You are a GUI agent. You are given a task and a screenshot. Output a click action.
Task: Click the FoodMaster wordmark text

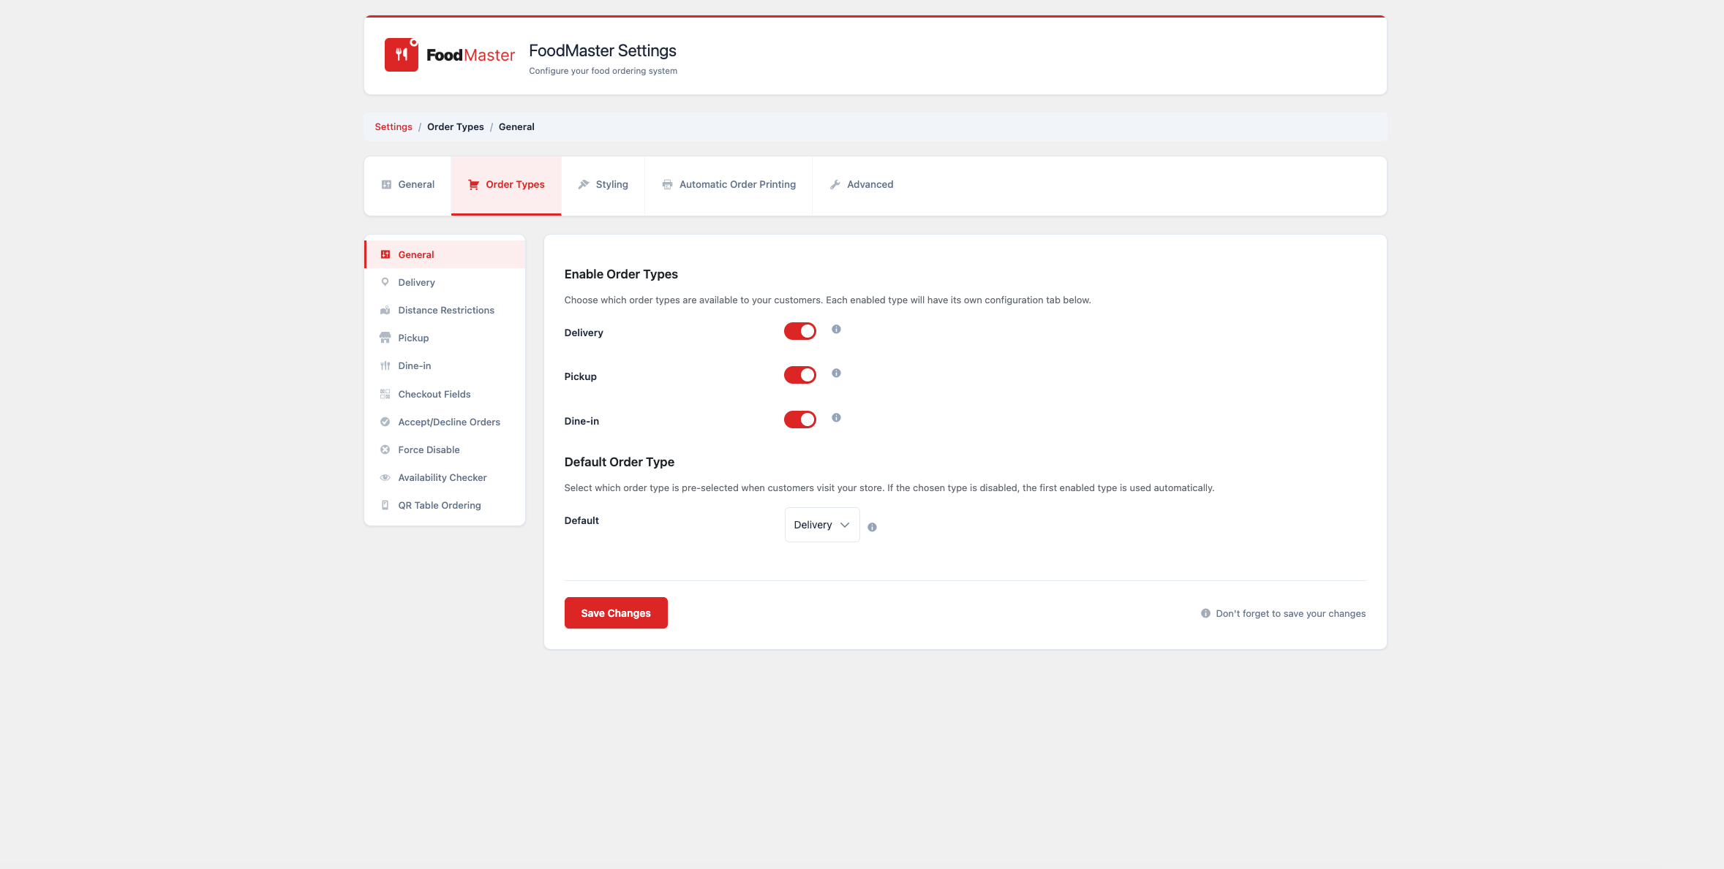pyautogui.click(x=470, y=55)
